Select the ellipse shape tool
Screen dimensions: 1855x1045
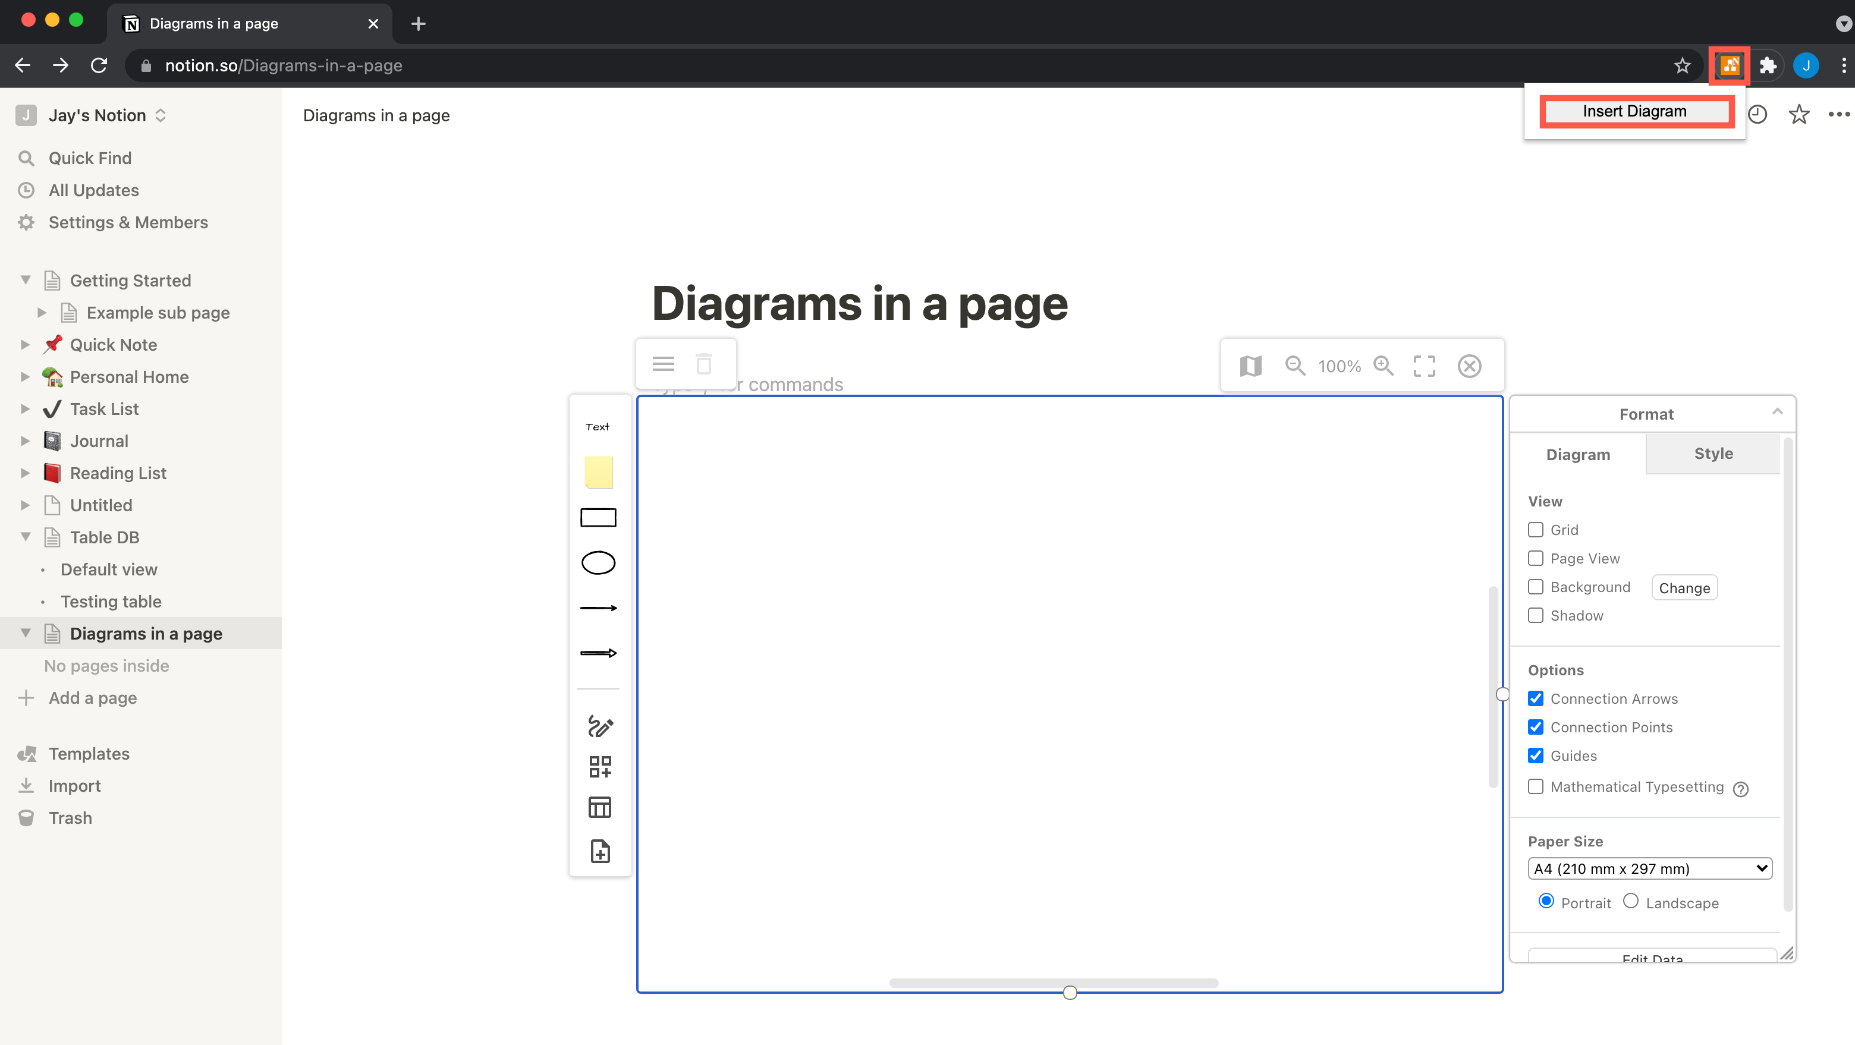pyautogui.click(x=598, y=563)
